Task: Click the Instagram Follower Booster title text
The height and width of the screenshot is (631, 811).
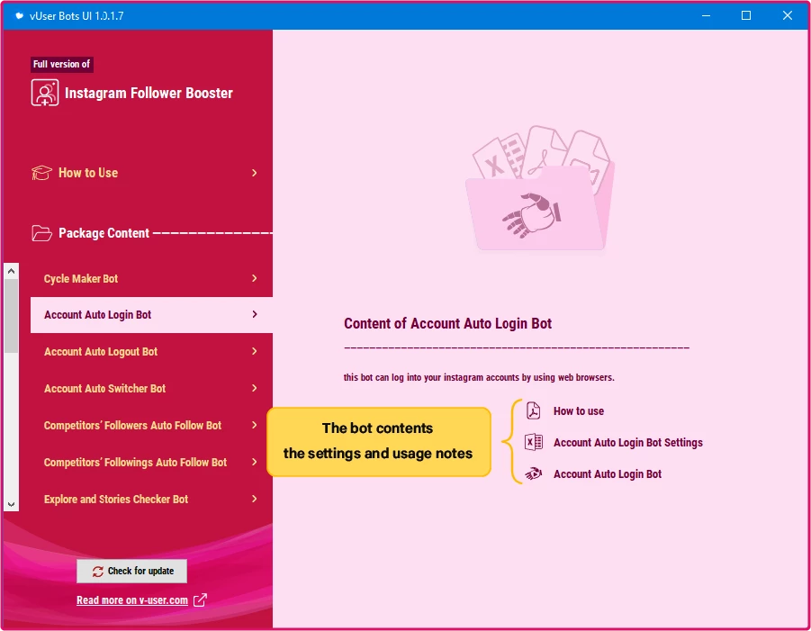Action: (x=149, y=93)
